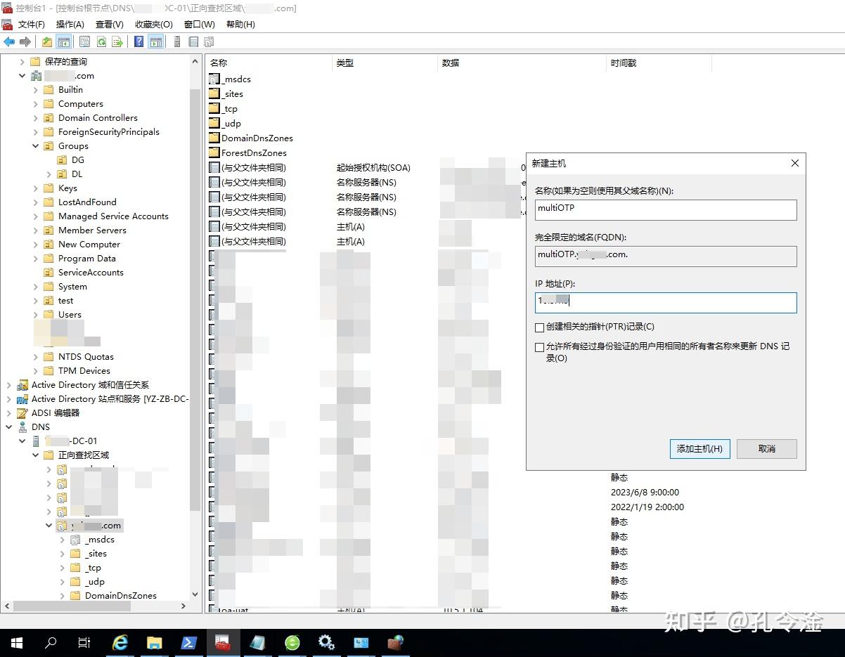Click the 添加主机(H) button
Viewport: 845px width, 657px height.
700,449
